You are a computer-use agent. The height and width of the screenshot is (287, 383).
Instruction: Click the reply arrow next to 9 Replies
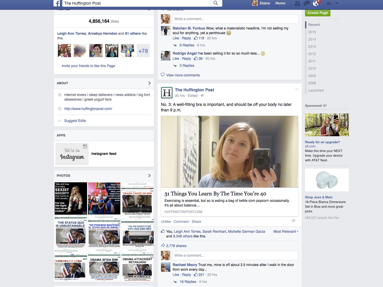[175, 45]
